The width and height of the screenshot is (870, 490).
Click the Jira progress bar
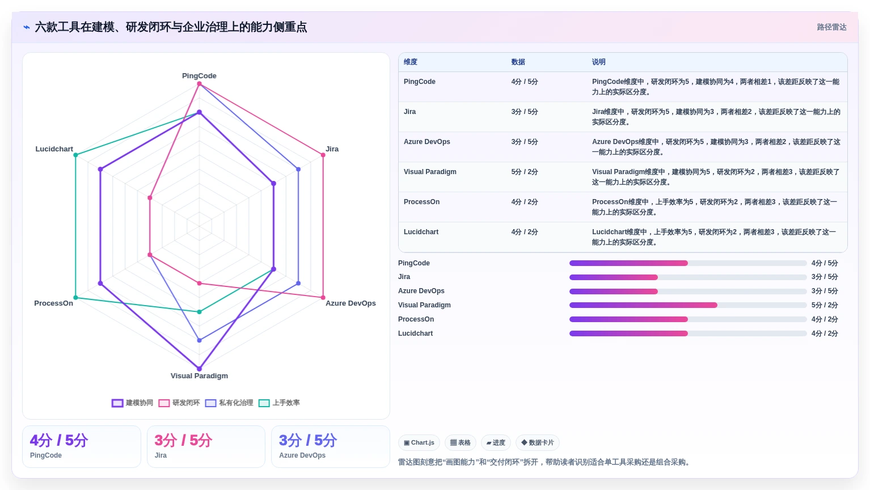[x=688, y=277]
